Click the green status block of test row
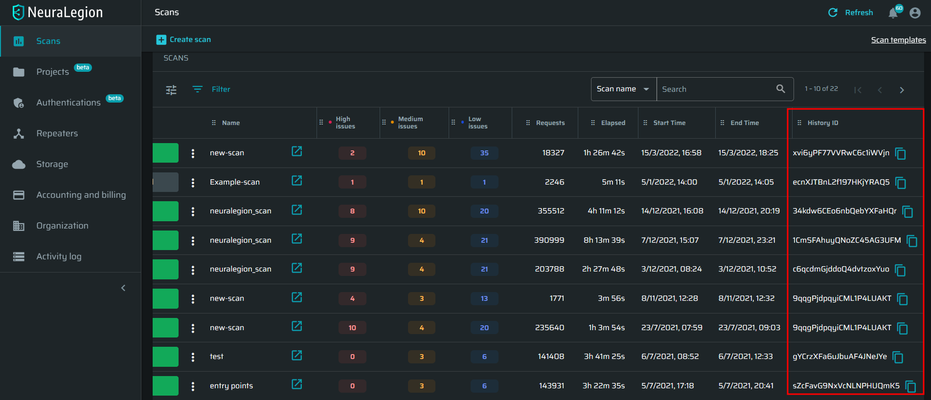Image resolution: width=931 pixels, height=400 pixels. coord(166,357)
